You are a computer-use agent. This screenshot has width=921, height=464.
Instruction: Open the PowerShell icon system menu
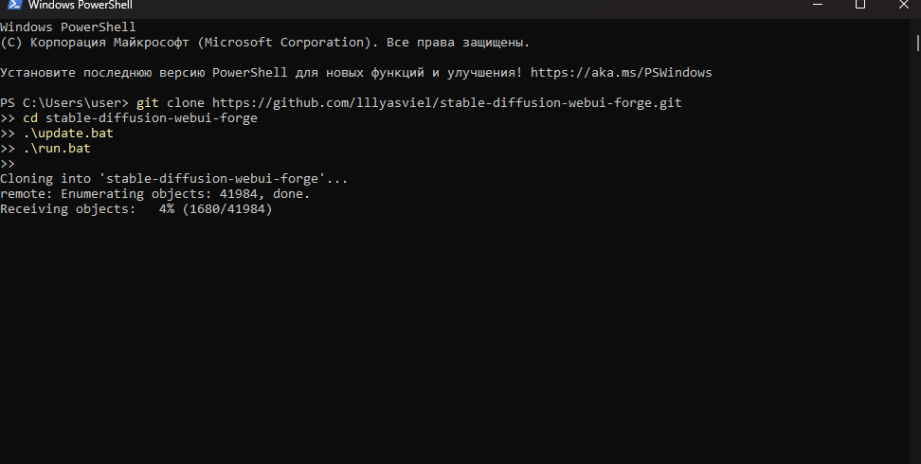pos(14,5)
